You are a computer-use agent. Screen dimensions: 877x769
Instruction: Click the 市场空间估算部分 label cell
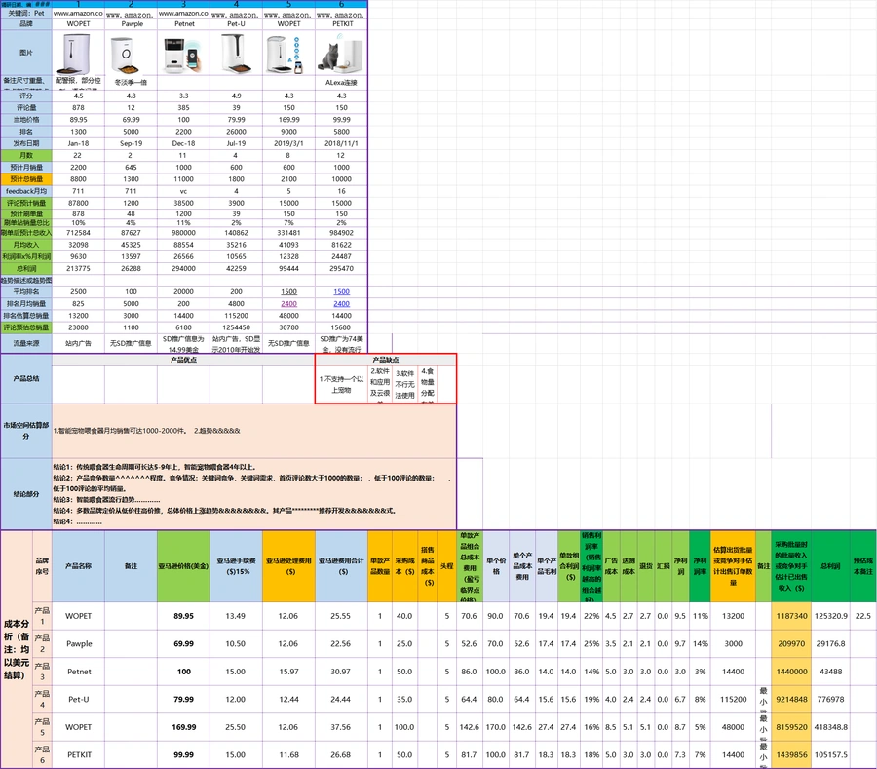point(26,431)
